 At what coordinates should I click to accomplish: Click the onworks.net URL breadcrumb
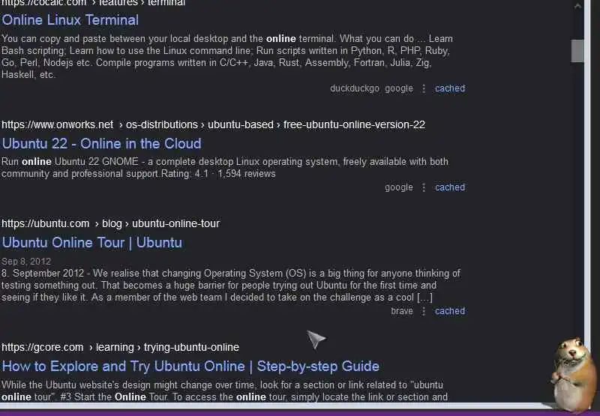[x=213, y=124]
